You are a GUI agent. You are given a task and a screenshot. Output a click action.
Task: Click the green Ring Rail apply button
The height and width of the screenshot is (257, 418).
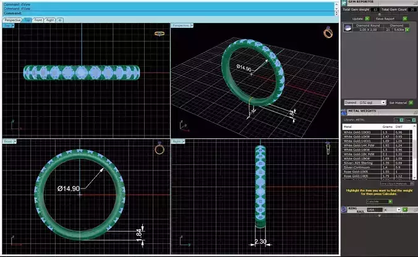click(x=405, y=210)
